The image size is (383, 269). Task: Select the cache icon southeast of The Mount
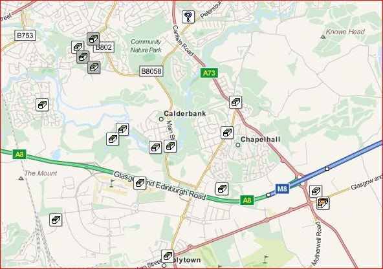[x=56, y=220]
